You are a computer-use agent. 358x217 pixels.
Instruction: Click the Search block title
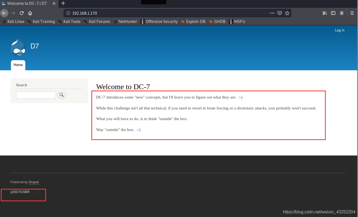22,85
